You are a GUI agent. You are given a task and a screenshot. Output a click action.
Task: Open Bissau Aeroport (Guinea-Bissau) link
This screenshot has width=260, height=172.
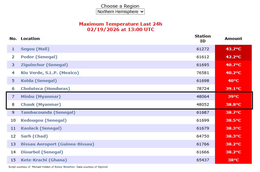(x=57, y=144)
